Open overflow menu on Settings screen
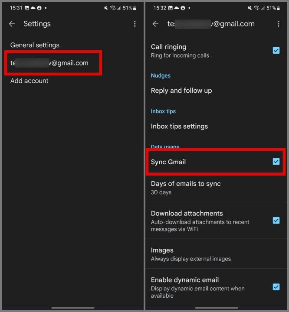This screenshot has width=289, height=312. coord(135,24)
